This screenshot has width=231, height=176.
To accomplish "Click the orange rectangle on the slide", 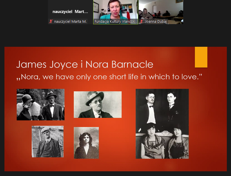I will [x=201, y=57].
